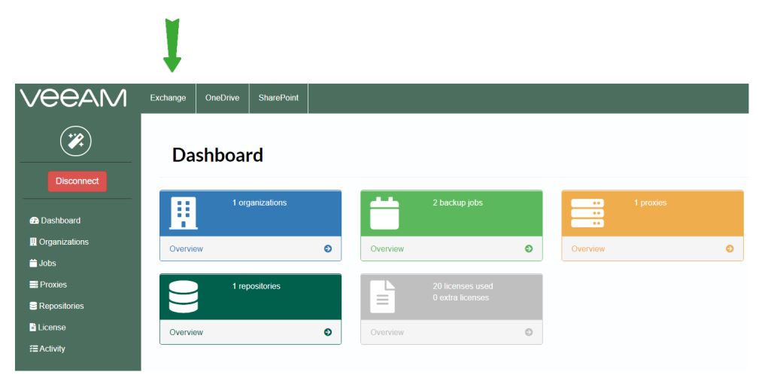This screenshot has height=381, width=768.
Task: Click the document icon on licenses card
Action: click(383, 297)
